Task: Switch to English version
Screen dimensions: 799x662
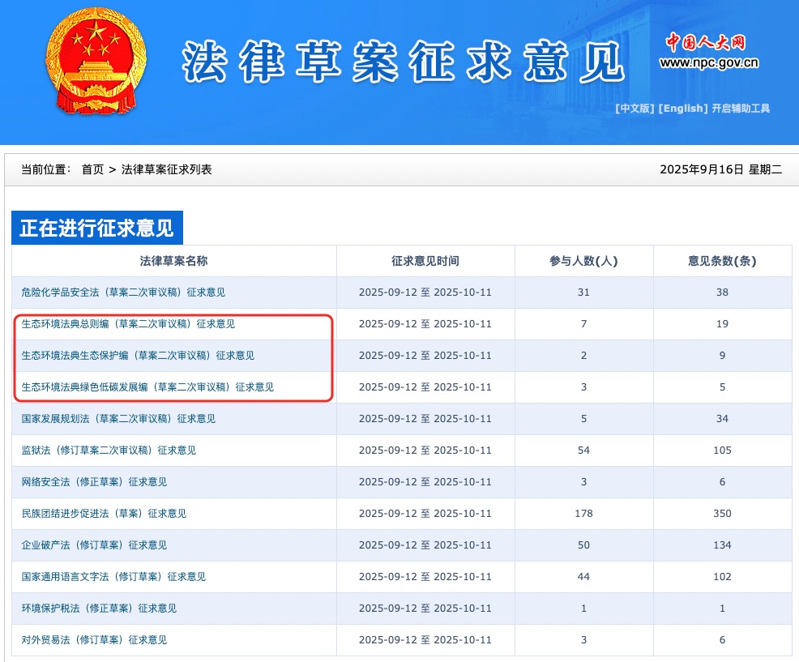Action: 682,109
